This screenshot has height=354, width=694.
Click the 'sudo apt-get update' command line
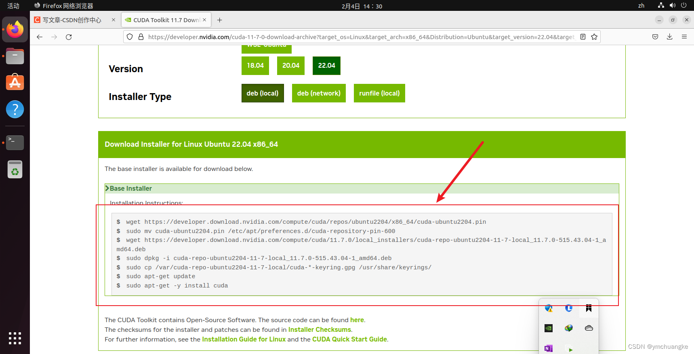point(160,276)
